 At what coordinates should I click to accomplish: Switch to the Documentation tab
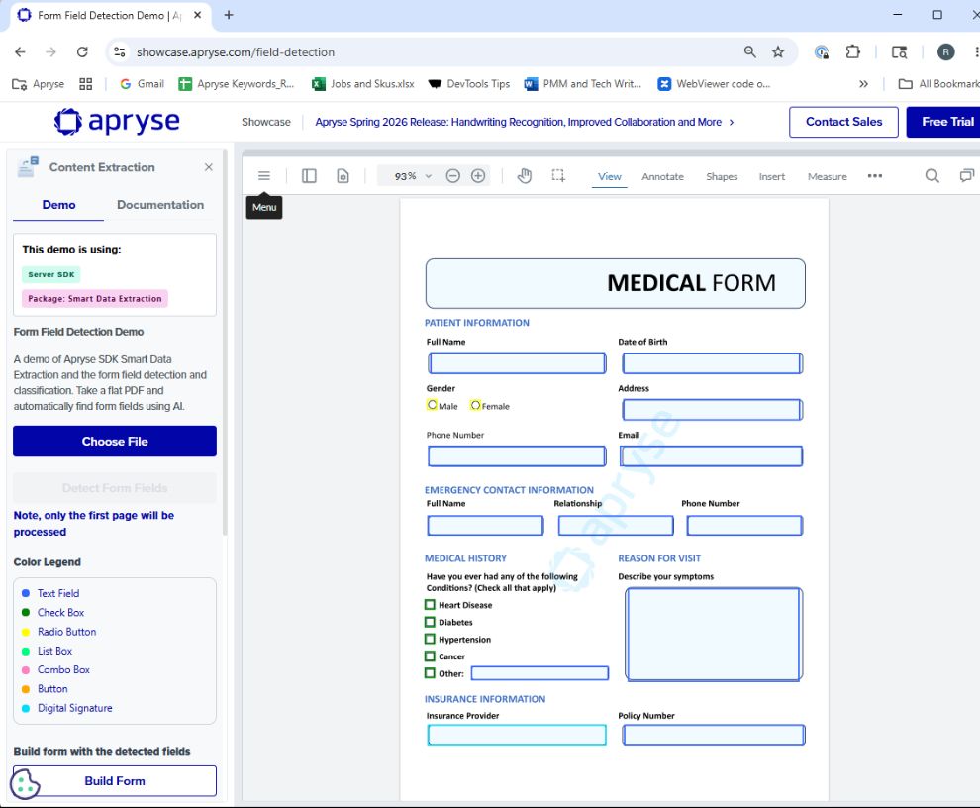tap(160, 205)
